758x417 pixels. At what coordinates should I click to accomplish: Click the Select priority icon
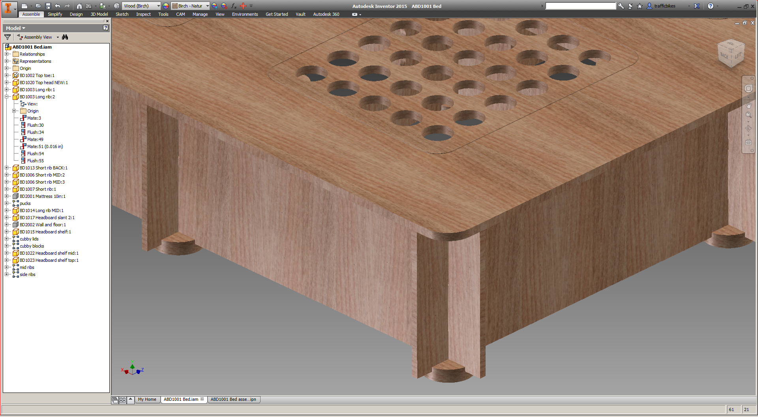[x=103, y=6]
